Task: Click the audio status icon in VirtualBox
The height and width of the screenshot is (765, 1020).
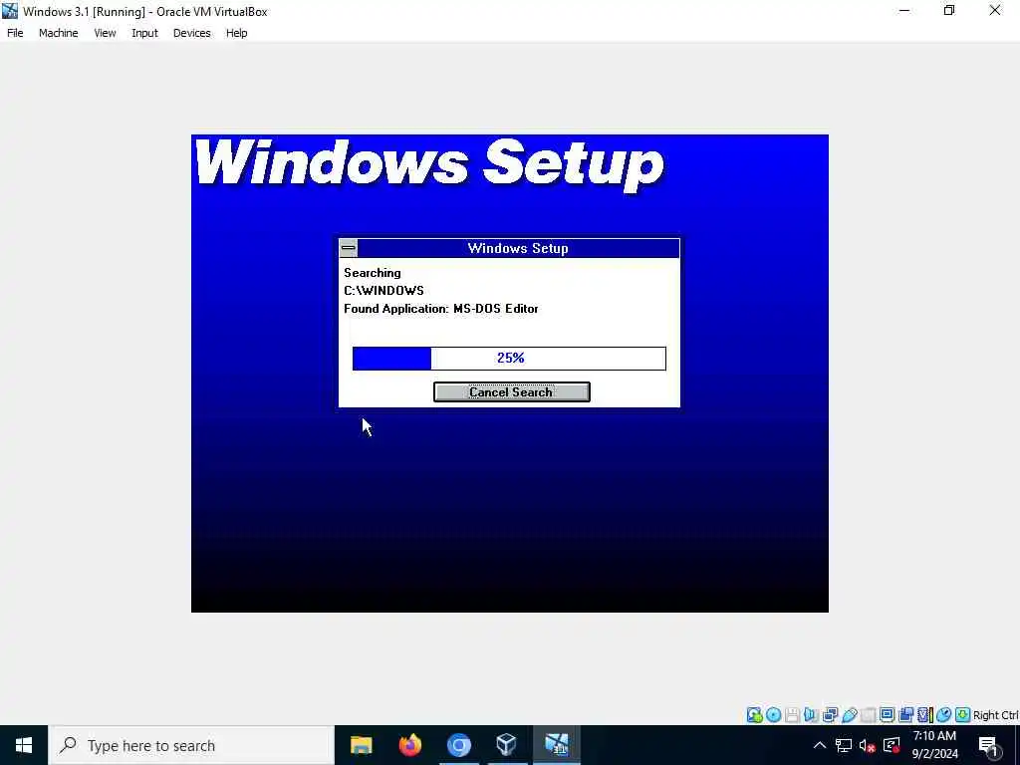Action: tap(811, 715)
